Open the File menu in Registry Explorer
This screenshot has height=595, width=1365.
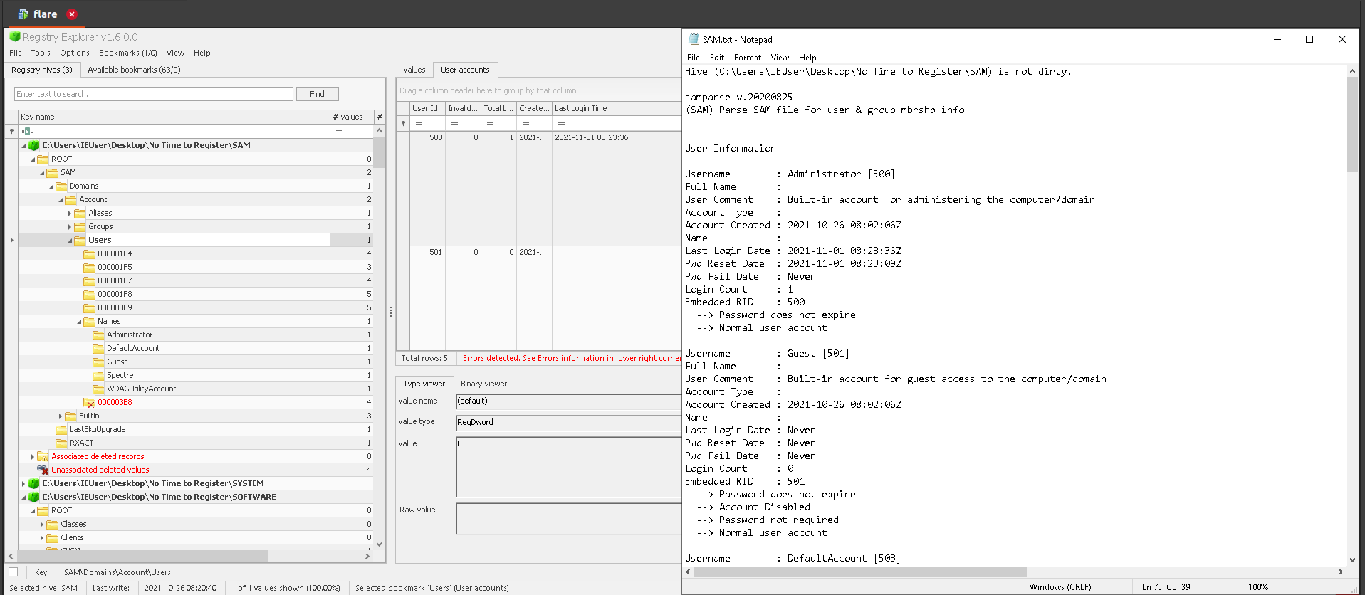(15, 53)
